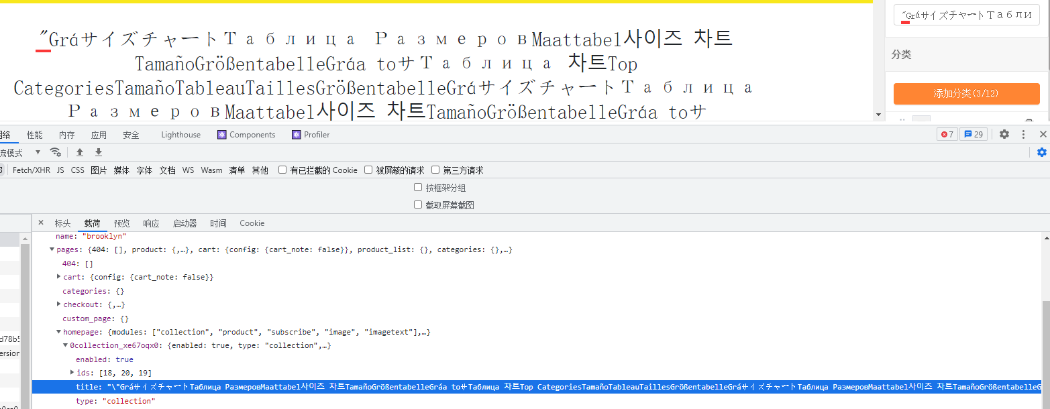Toggle the 第三方请求 checkbox
This screenshot has height=409, width=1050.
pos(435,170)
